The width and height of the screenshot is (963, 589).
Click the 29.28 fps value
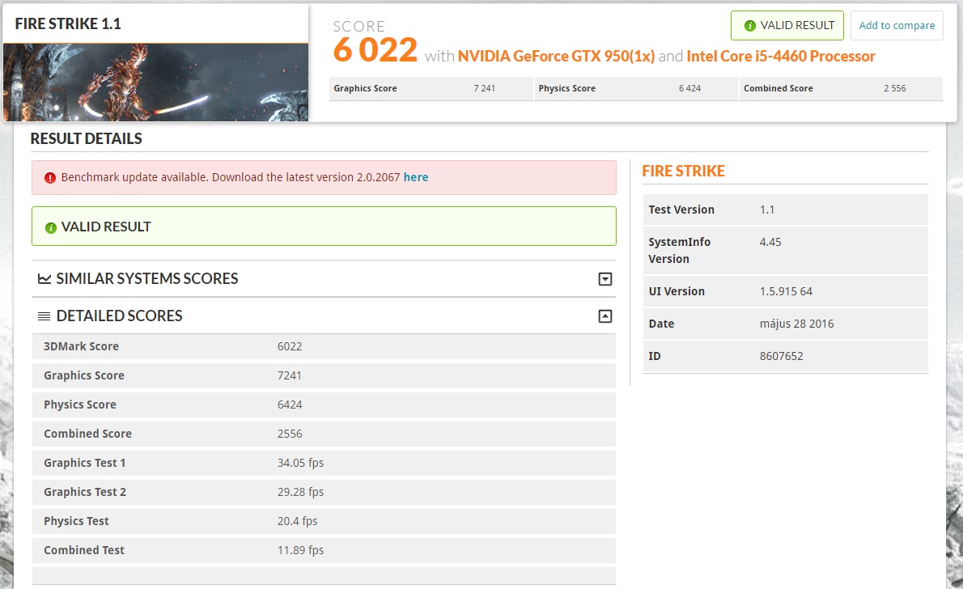(300, 492)
